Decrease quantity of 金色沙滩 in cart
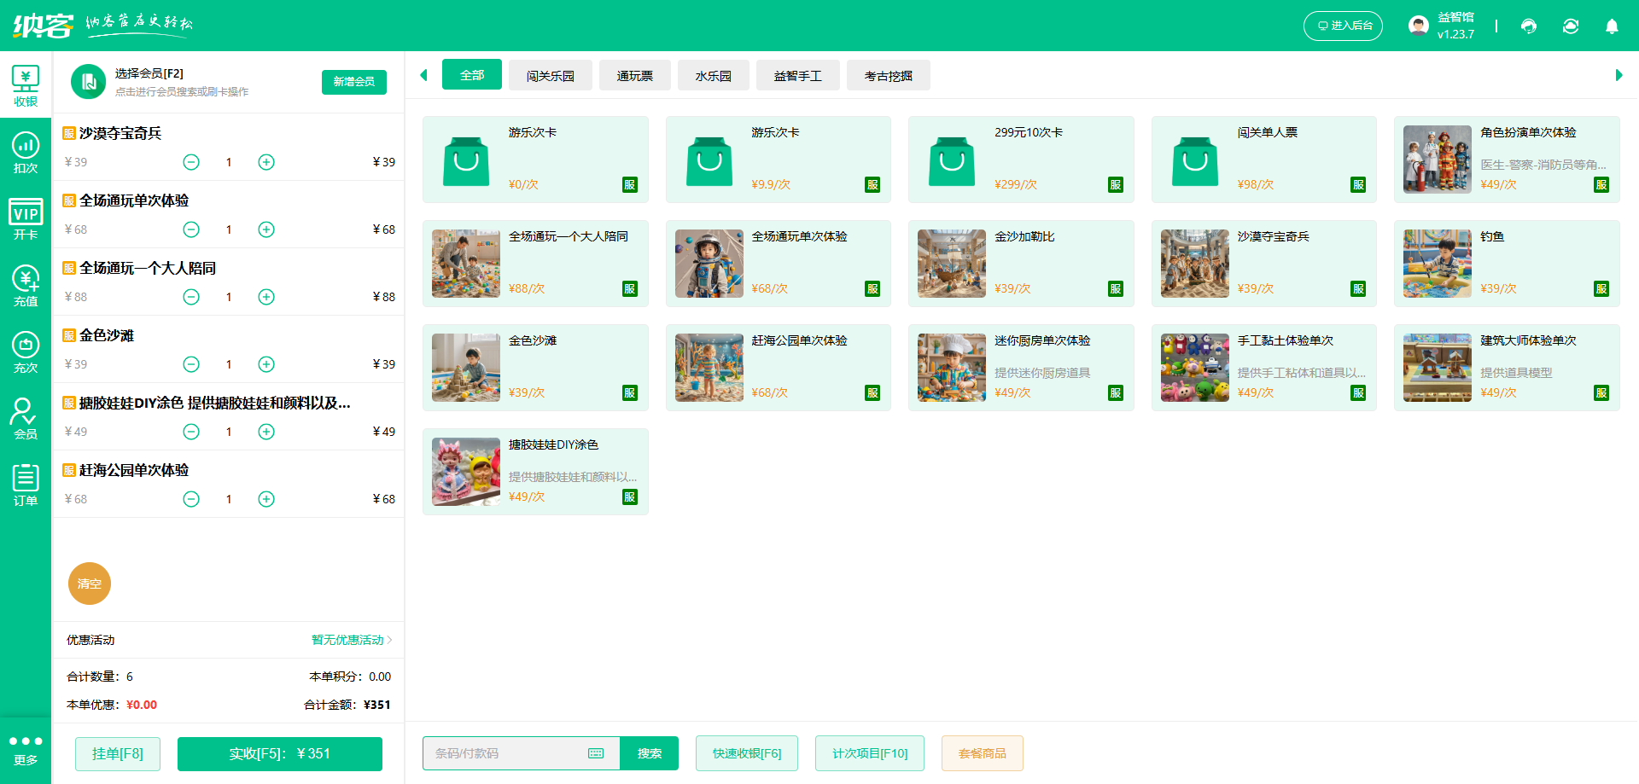 point(191,364)
